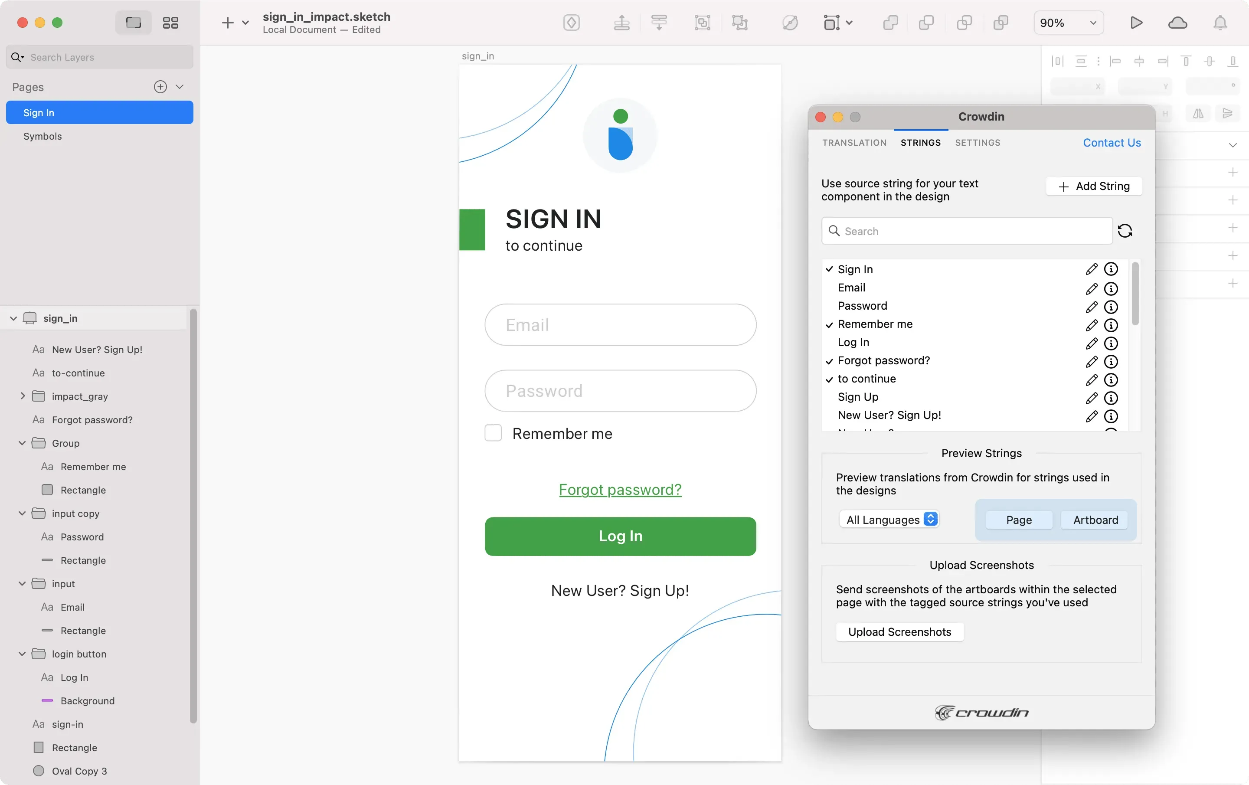This screenshot has height=785, width=1249.
Task: Toggle the 'to continue' string checkbox
Action: [x=830, y=379]
